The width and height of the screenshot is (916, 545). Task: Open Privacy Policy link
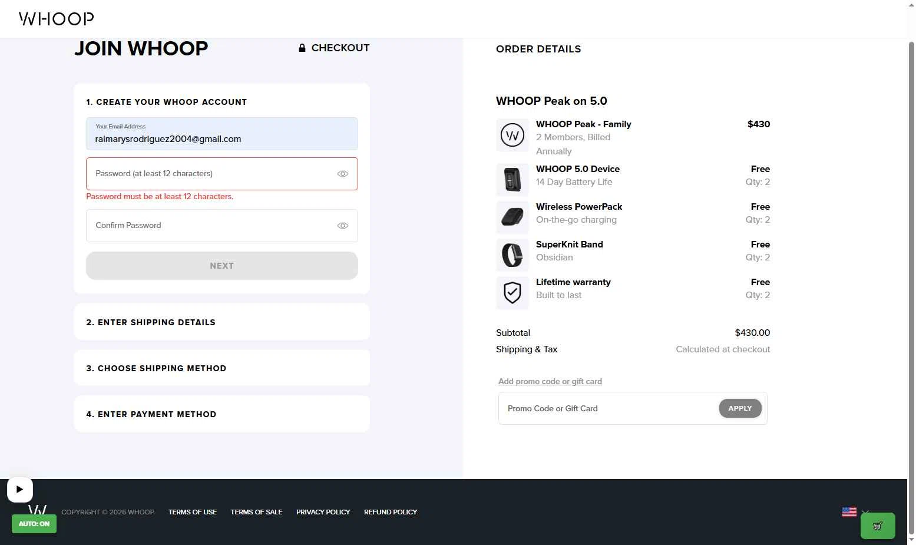(x=323, y=512)
